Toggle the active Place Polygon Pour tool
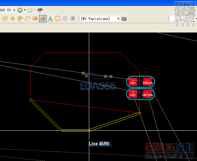This screenshot has height=161, width=197. point(43,19)
